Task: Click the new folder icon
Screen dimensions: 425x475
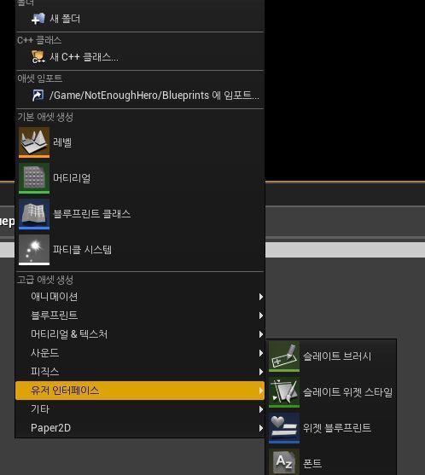Action: click(x=38, y=19)
